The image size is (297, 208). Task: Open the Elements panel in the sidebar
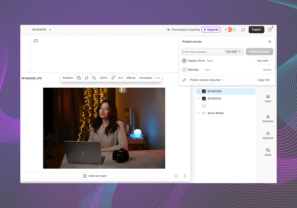click(268, 119)
